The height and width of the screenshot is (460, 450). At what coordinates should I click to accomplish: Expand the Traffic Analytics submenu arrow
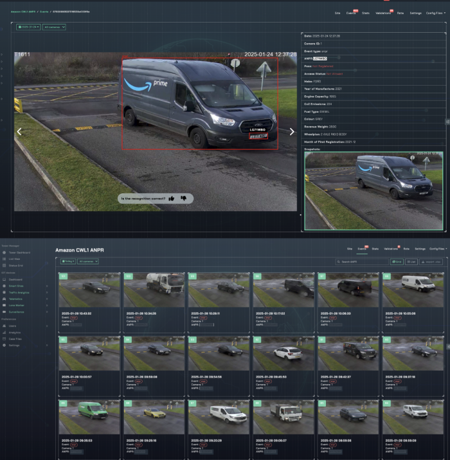pos(47,293)
